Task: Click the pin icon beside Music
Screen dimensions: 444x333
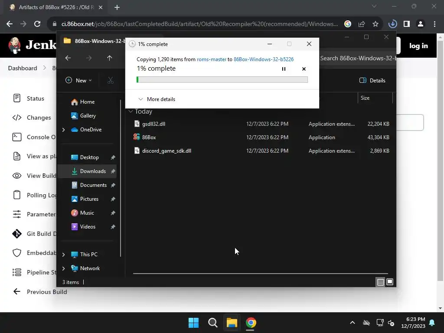Action: pyautogui.click(x=113, y=213)
